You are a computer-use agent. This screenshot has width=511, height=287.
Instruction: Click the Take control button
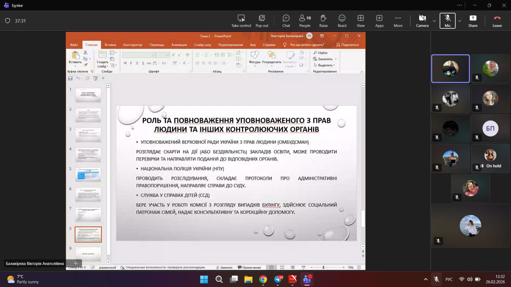tap(241, 21)
